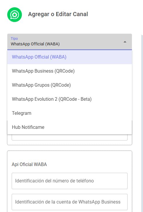
Task: Click the Tipo select field
Action: [x=70, y=42]
